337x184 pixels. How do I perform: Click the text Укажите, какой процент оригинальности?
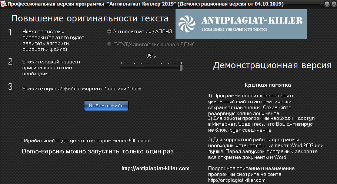51,67
